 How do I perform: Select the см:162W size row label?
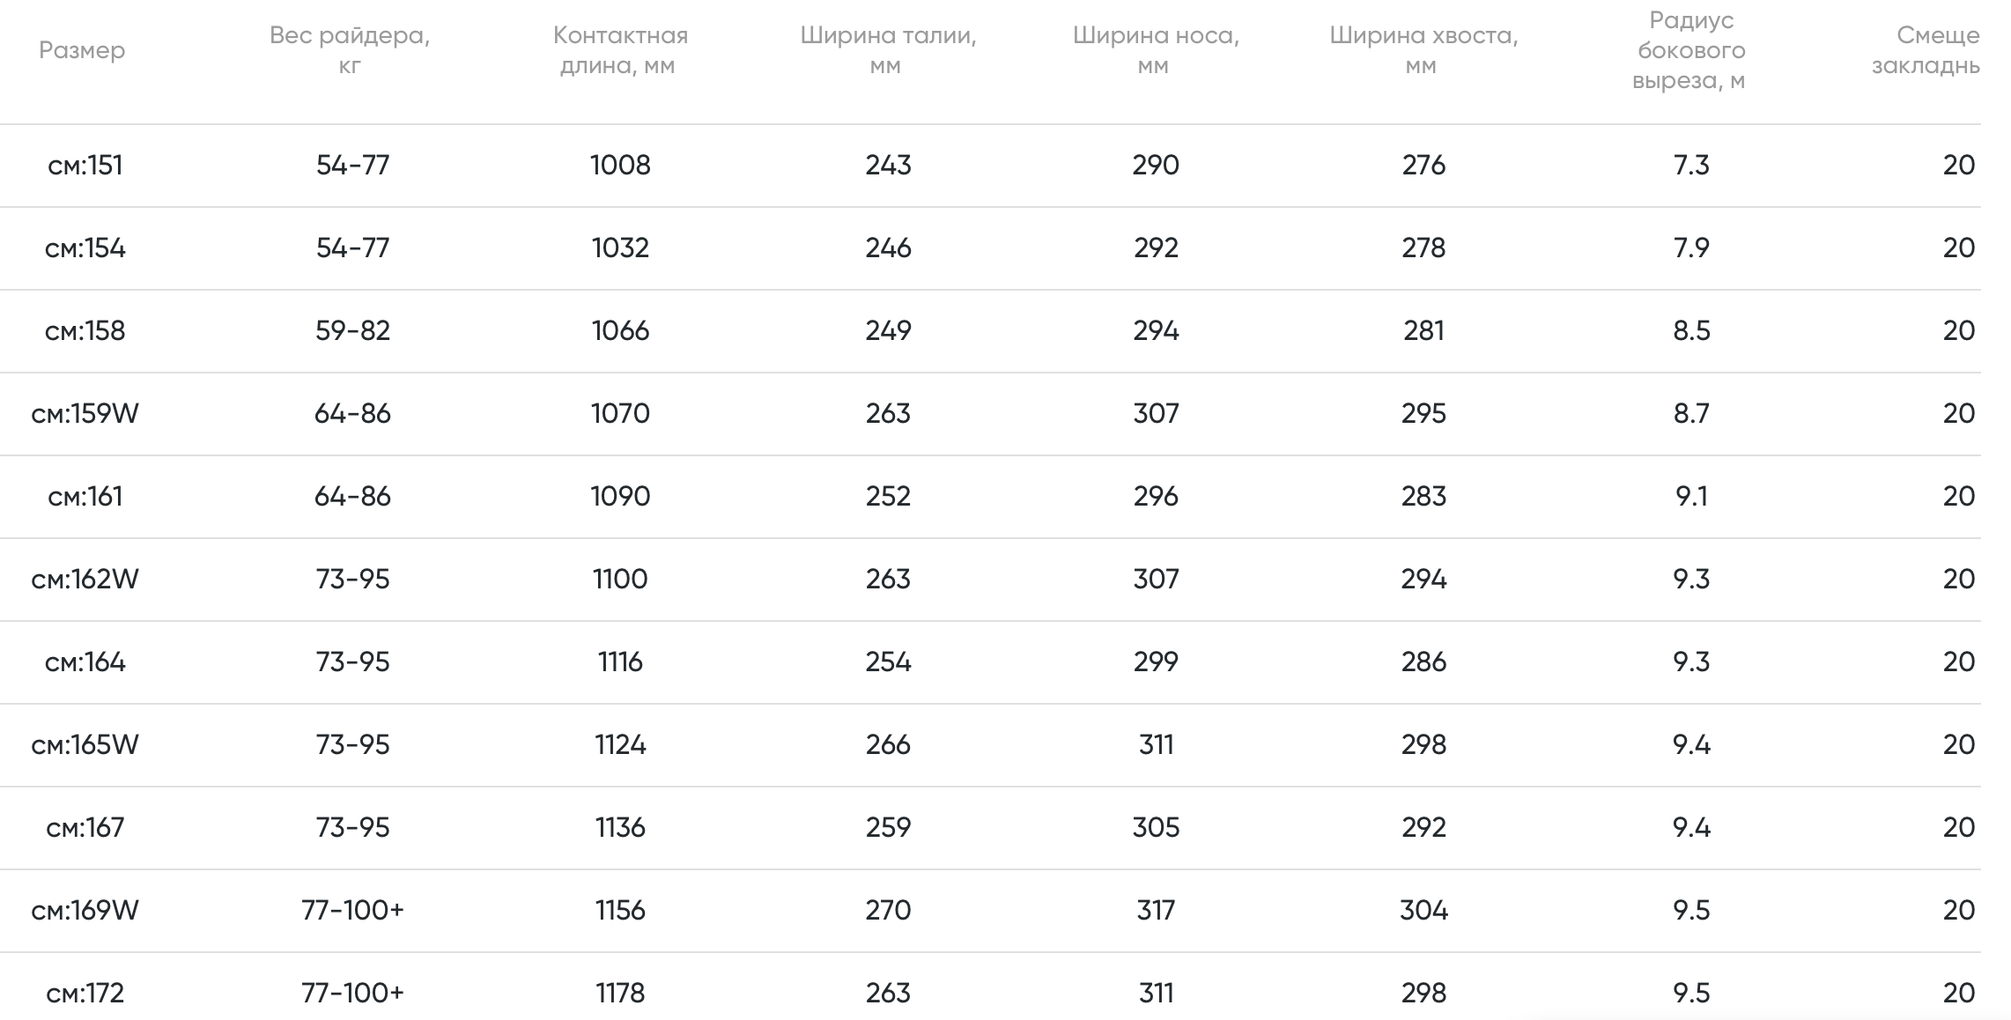(85, 580)
